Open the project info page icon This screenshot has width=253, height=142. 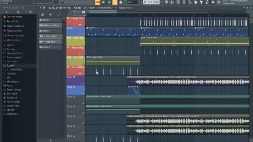click(x=196, y=2)
